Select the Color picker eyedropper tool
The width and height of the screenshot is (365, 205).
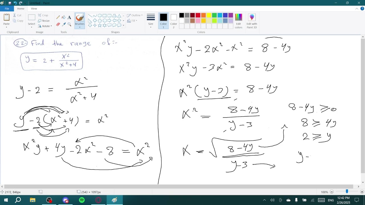coord(64,24)
